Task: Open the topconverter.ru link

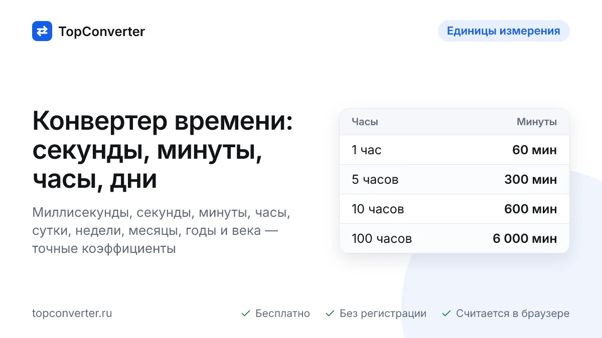Action: pyautogui.click(x=72, y=313)
